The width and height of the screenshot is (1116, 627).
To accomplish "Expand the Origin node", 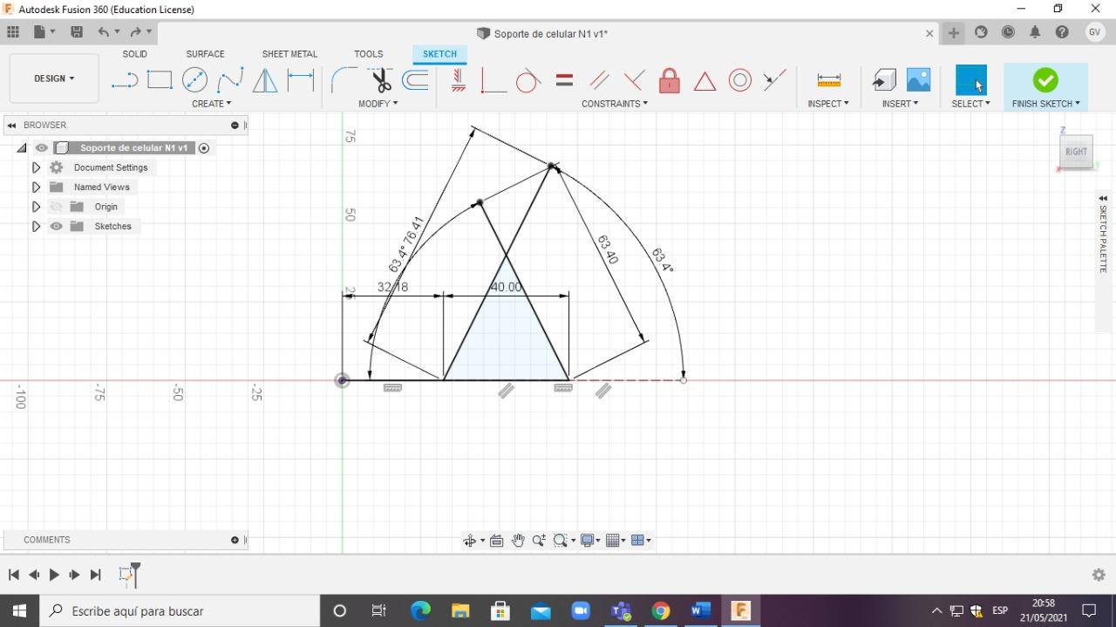I will click(36, 207).
